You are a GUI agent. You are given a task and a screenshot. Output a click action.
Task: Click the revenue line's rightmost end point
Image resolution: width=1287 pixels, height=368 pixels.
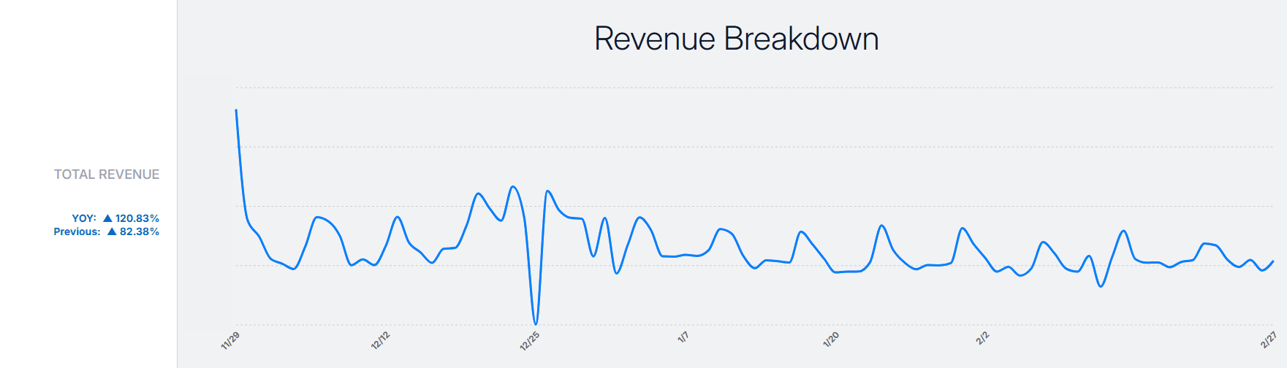click(x=1273, y=261)
